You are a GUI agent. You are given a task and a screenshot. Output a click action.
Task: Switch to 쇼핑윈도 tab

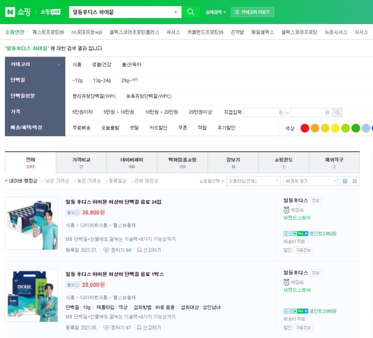tap(284, 163)
